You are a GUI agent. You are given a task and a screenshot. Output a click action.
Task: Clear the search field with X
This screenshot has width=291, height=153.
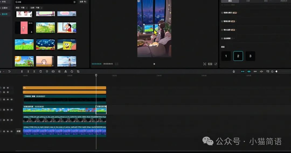[x=74, y=2]
